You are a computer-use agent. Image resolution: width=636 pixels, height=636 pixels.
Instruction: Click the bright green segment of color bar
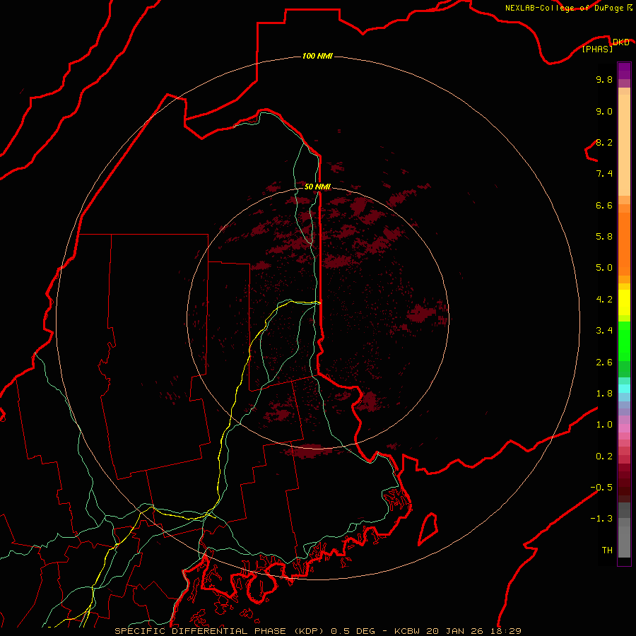pyautogui.click(x=624, y=341)
